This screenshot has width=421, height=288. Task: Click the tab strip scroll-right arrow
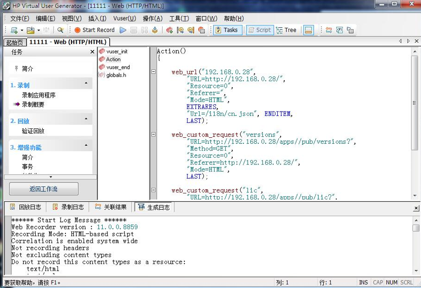[408, 41]
